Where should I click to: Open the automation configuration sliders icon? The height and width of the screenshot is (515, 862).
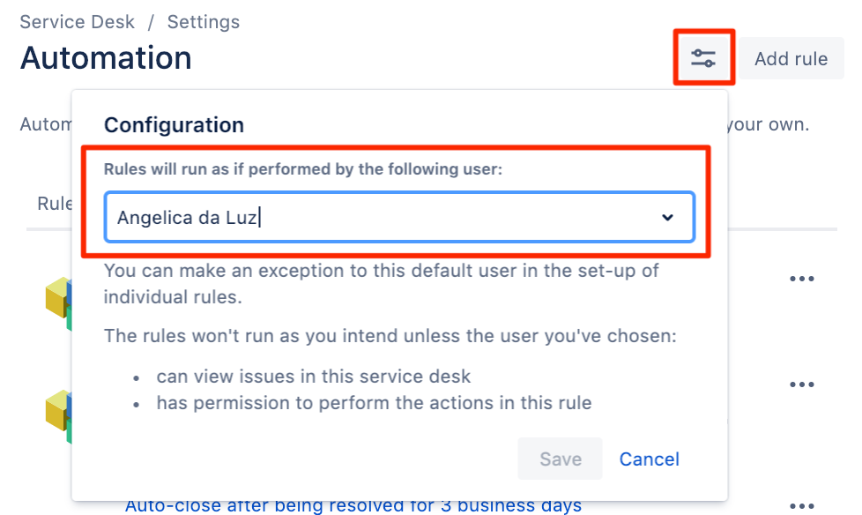(x=703, y=58)
